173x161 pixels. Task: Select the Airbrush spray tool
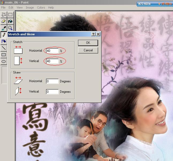[x=4, y=41]
